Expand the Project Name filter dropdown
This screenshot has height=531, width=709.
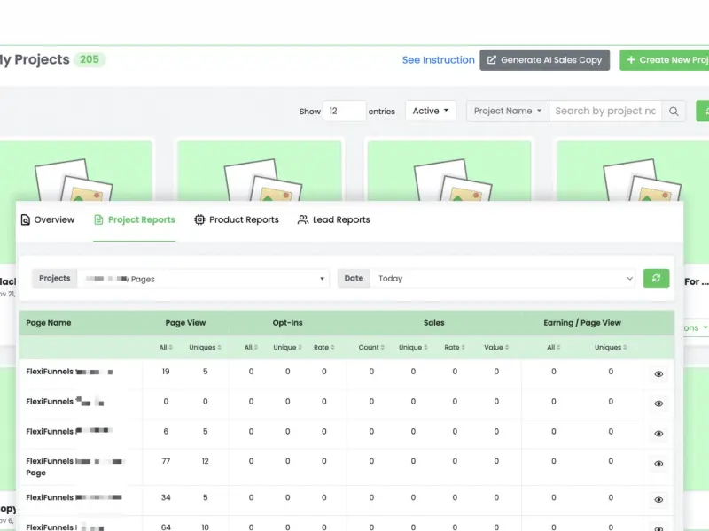[x=507, y=112]
